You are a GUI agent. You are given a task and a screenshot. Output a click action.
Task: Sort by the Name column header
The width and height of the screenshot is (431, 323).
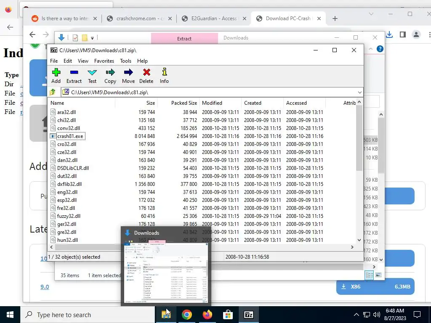point(82,103)
